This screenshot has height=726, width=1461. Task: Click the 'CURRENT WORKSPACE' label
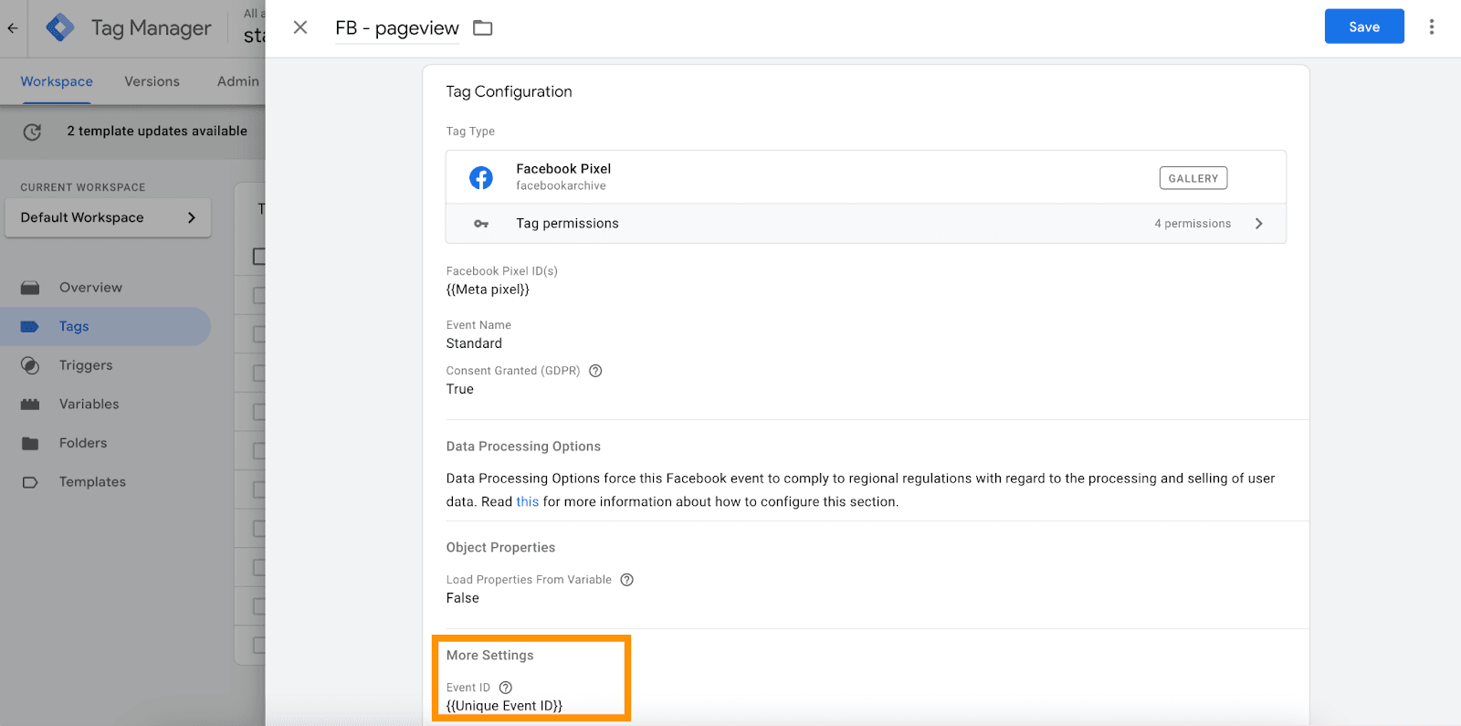coord(83,187)
